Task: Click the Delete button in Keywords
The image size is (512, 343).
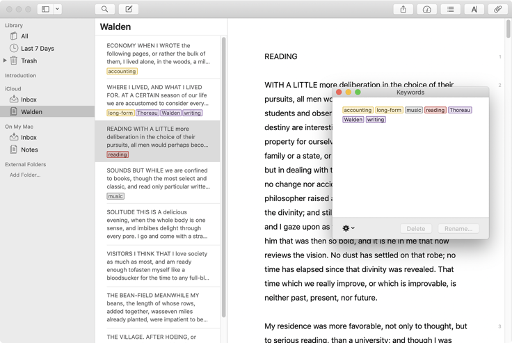Action: (x=416, y=229)
